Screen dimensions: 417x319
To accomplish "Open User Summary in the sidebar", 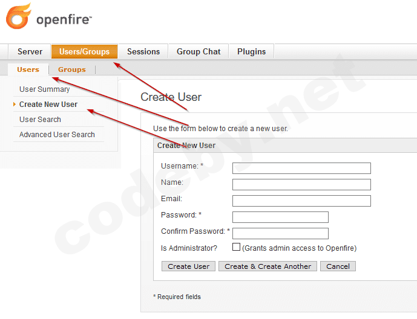I will pyautogui.click(x=44, y=89).
